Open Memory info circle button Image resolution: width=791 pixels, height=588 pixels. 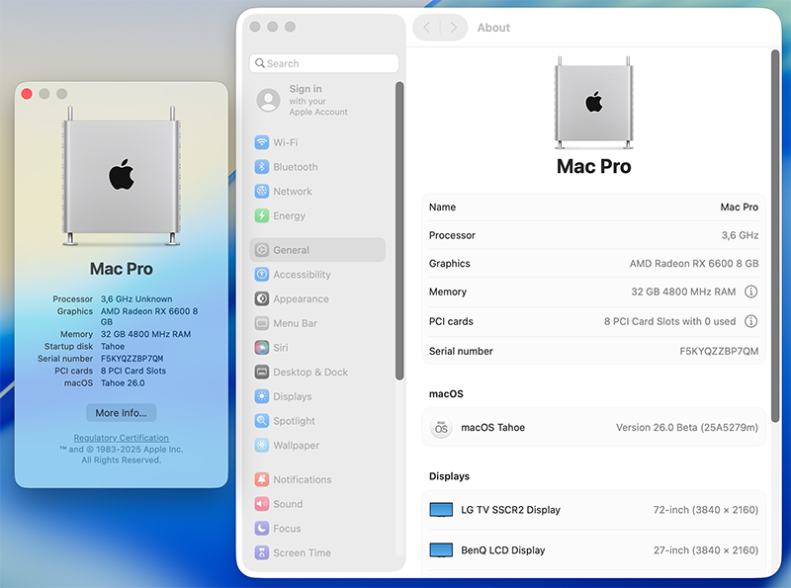pyautogui.click(x=750, y=292)
